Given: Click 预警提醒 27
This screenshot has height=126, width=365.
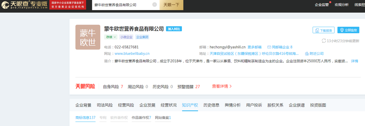Looking at the screenshot, I should [x=189, y=86].
